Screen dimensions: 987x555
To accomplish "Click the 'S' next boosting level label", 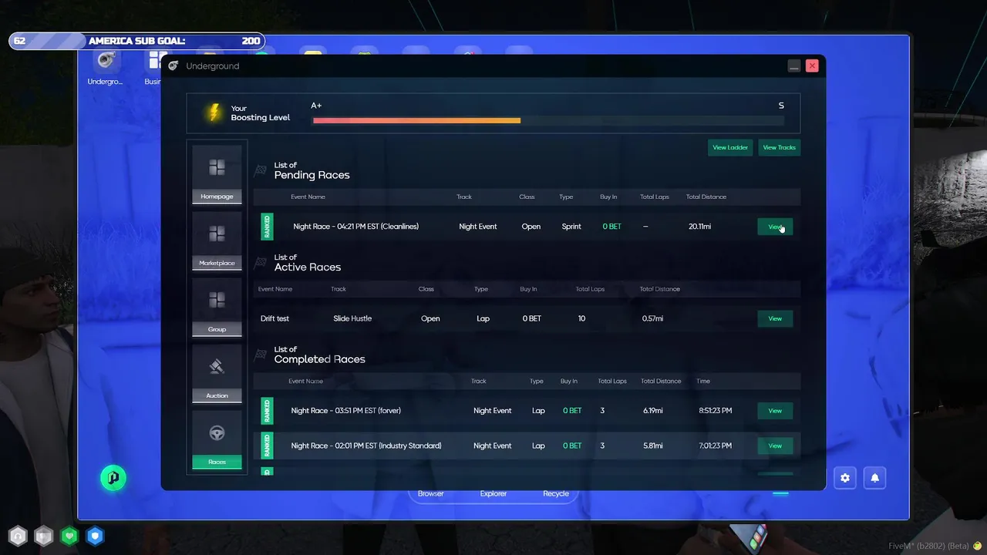I will [x=781, y=106].
